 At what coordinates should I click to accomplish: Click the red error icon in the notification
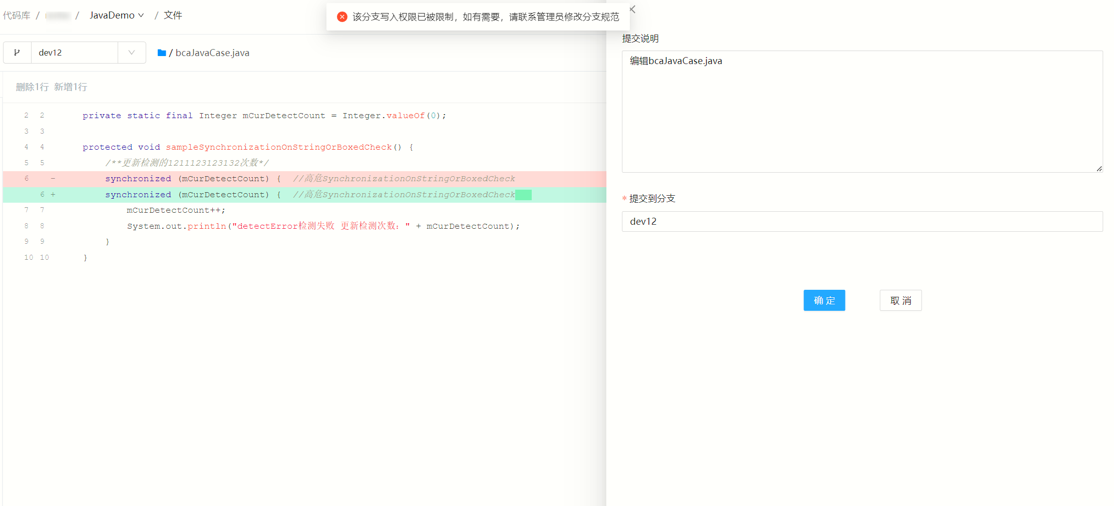click(x=342, y=17)
